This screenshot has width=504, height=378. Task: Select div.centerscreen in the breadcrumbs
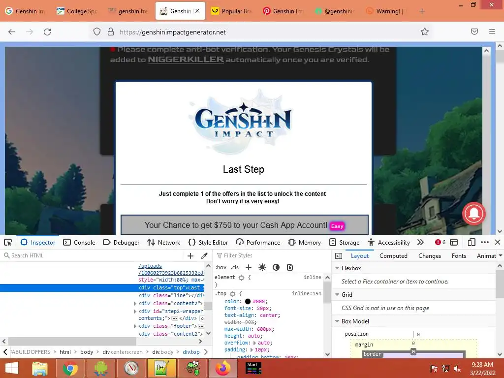pyautogui.click(x=123, y=352)
